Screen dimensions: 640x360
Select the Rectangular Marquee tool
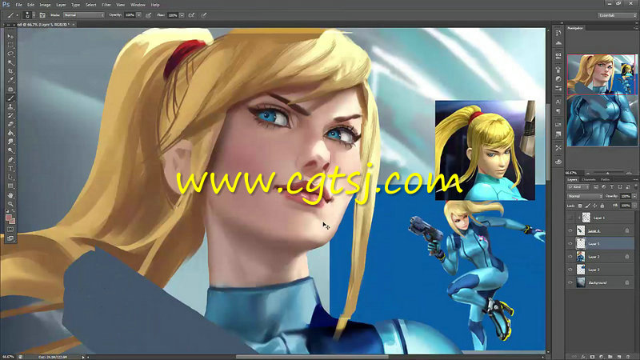[10, 46]
